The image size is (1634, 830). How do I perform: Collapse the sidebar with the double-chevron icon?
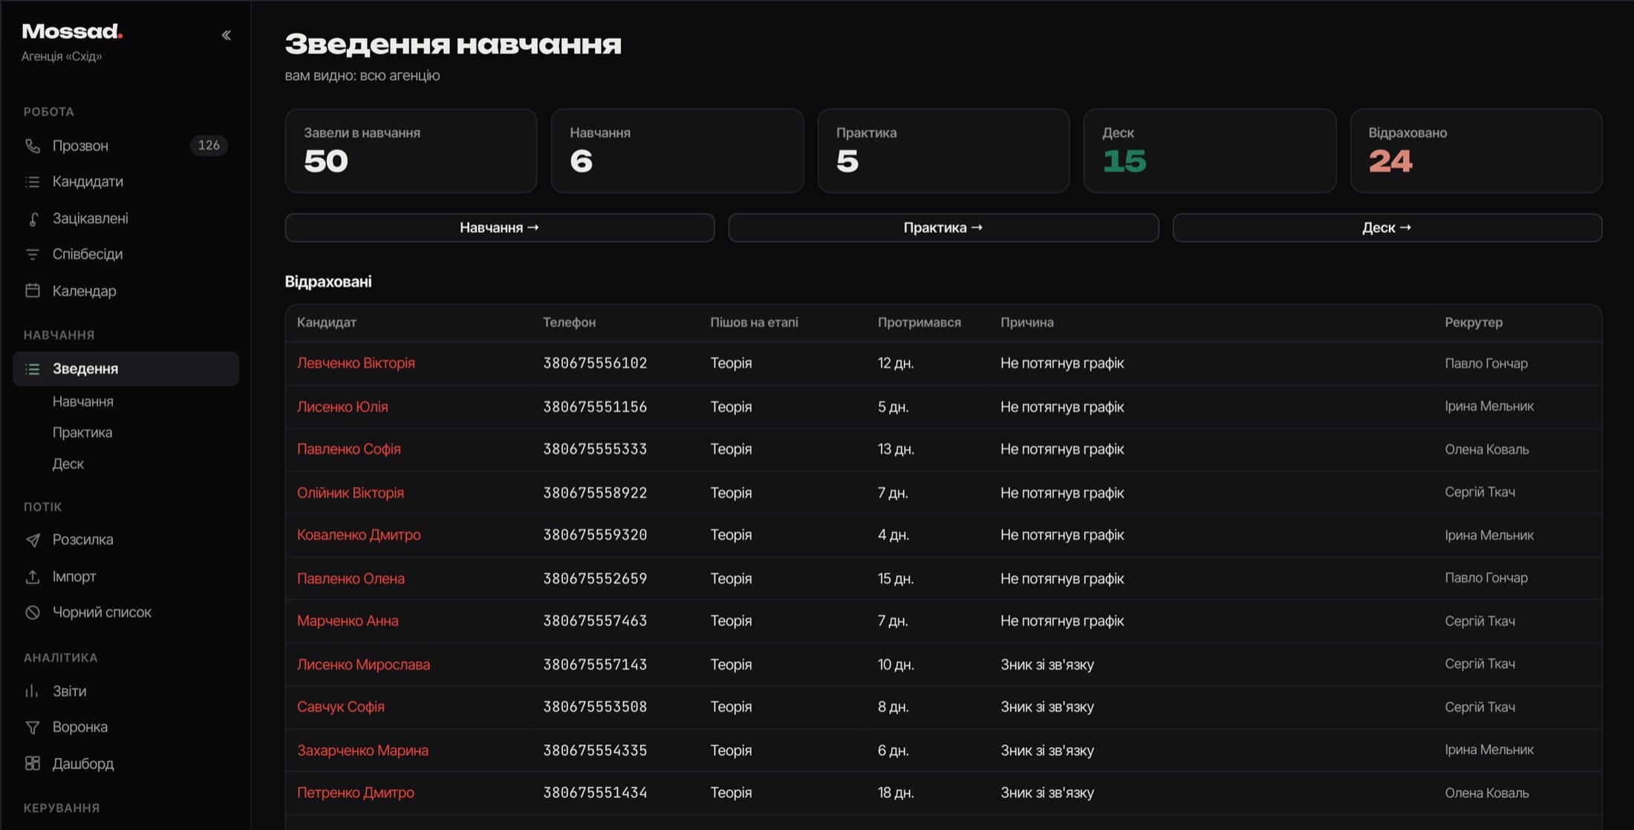click(x=227, y=35)
